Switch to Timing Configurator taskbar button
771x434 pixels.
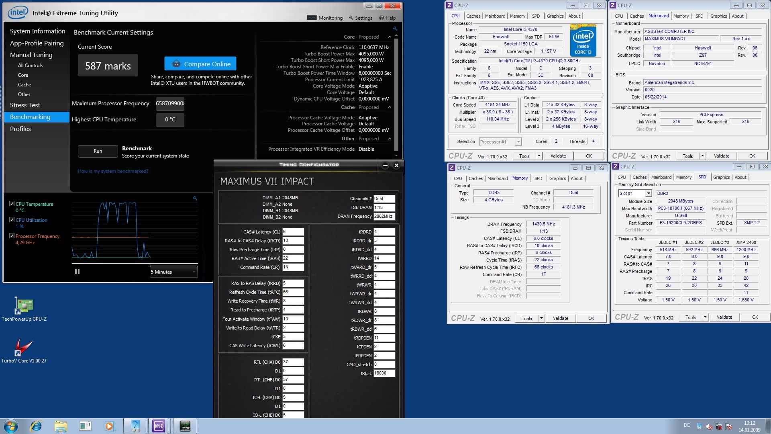click(x=185, y=426)
